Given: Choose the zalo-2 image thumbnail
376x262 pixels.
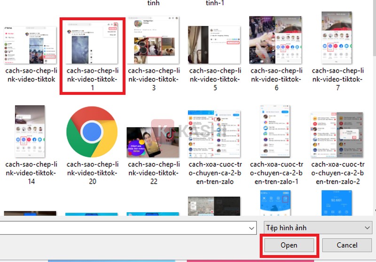Looking at the screenshot, I should coord(337,135).
